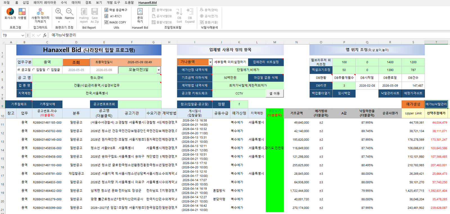Select 공사(전기) analysis item
The width and height of the screenshot is (450, 214).
[209, 16]
